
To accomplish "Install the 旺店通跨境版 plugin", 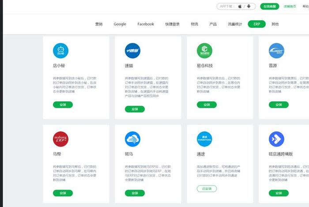I will (279, 193).
